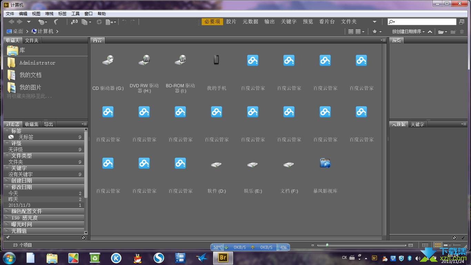Viewport: 471px width, 265px height.
Task: Click the thumbnail quality checkerboard icon
Action: (x=351, y=31)
